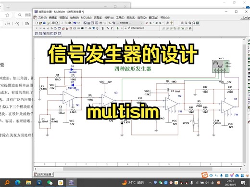
Task: Open Windows taskbar search
Action: coord(7,183)
